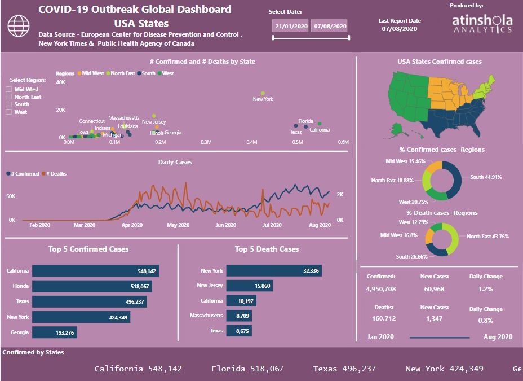Select the New York point in scatter chart
The width and height of the screenshot is (523, 381).
point(263,93)
